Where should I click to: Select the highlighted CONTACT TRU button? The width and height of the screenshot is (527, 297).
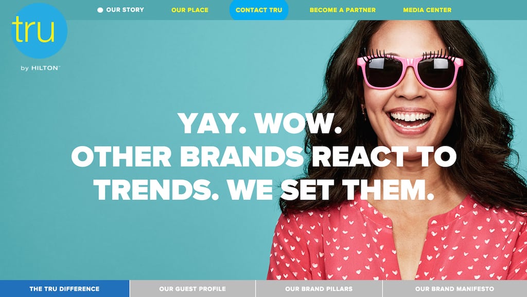coord(259,10)
